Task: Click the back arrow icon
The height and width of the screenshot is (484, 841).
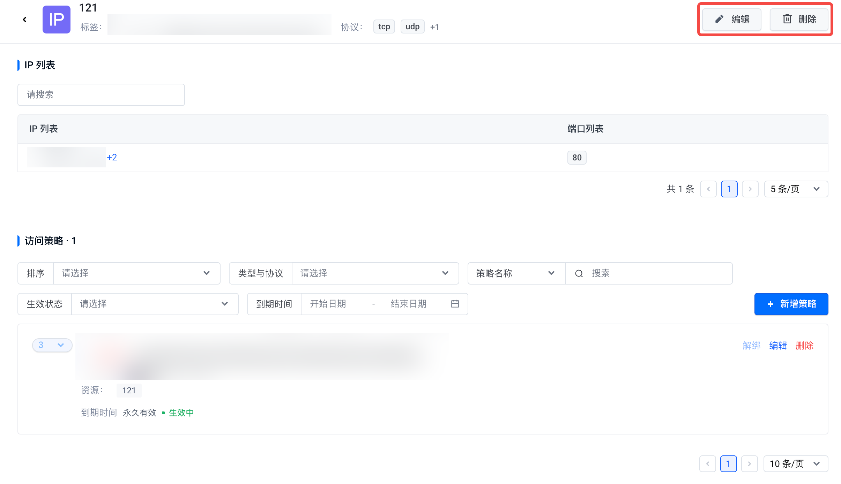Action: (x=24, y=20)
